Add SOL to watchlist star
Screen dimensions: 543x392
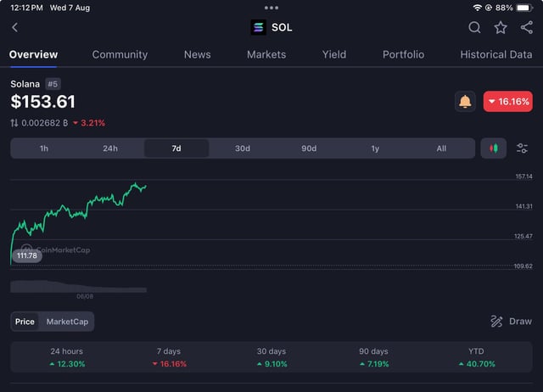[x=501, y=27]
